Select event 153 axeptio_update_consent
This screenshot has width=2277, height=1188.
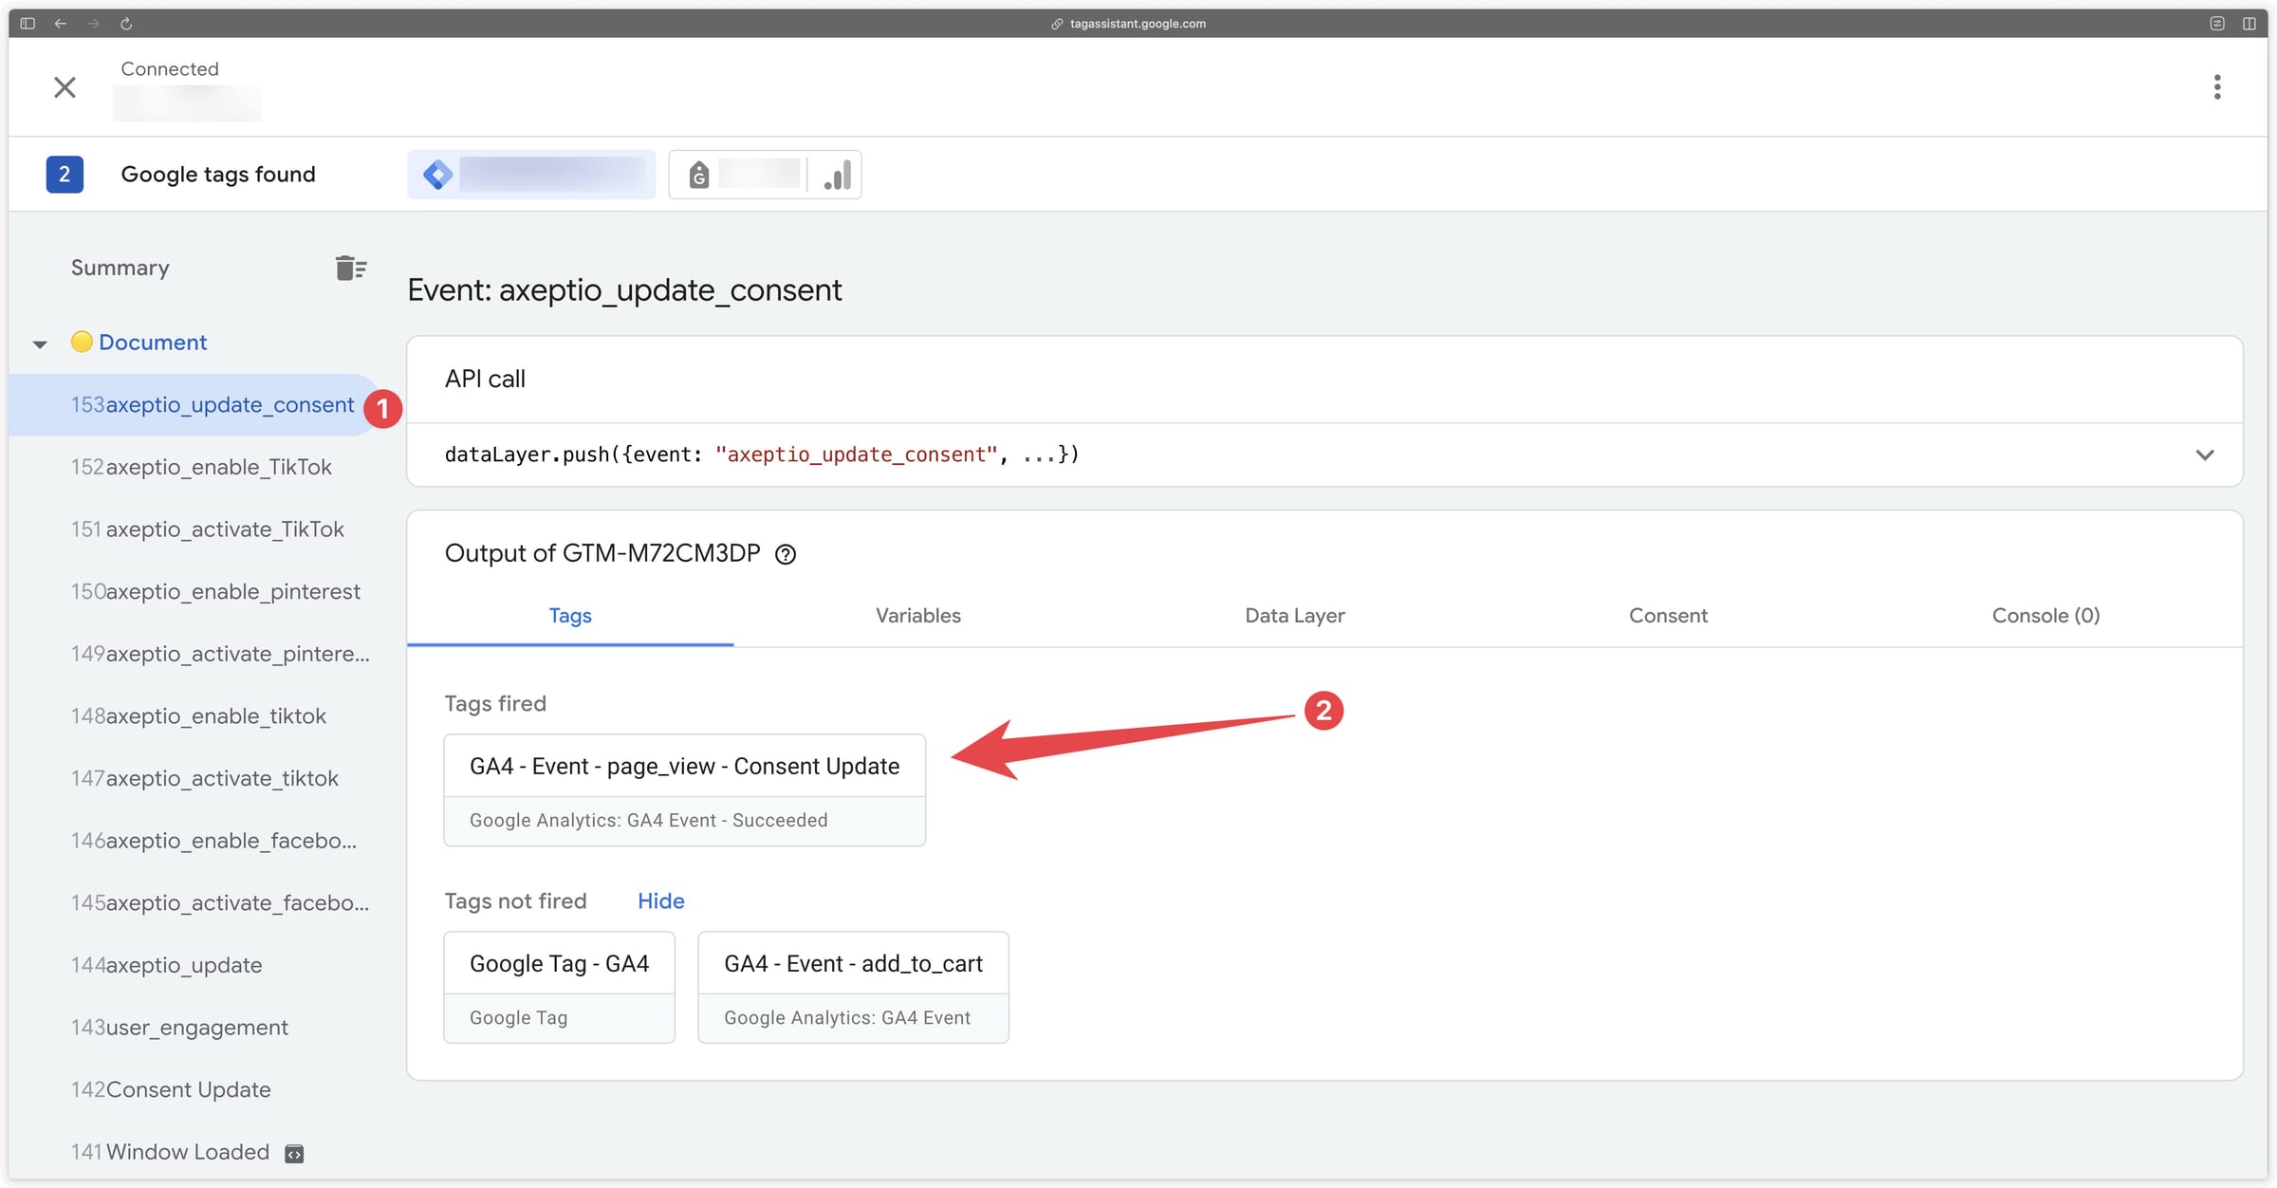coord(194,405)
